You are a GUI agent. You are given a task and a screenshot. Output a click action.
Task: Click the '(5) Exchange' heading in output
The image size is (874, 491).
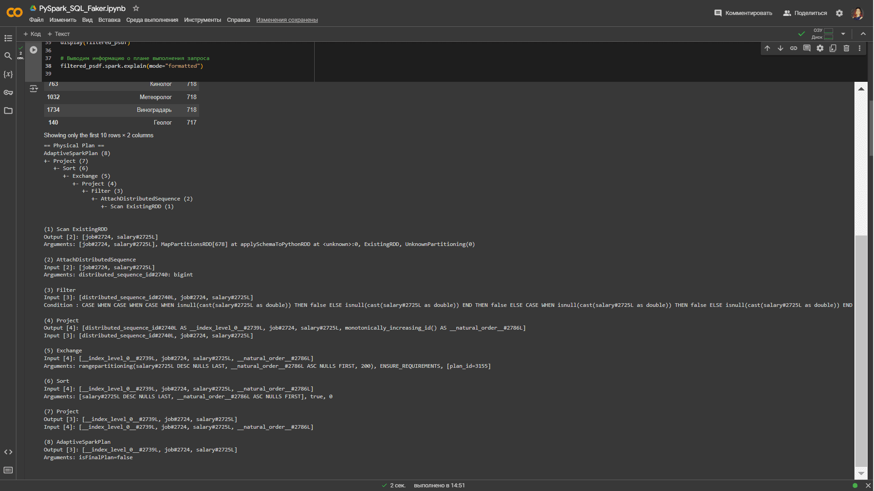coord(63,351)
